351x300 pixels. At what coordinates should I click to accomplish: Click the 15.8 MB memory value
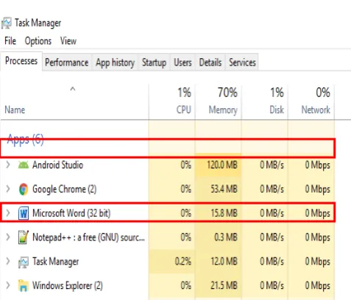point(224,213)
